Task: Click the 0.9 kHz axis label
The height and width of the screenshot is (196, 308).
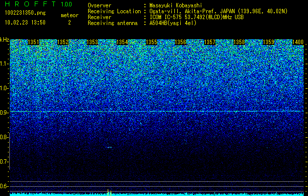Action: [x=4, y=113]
